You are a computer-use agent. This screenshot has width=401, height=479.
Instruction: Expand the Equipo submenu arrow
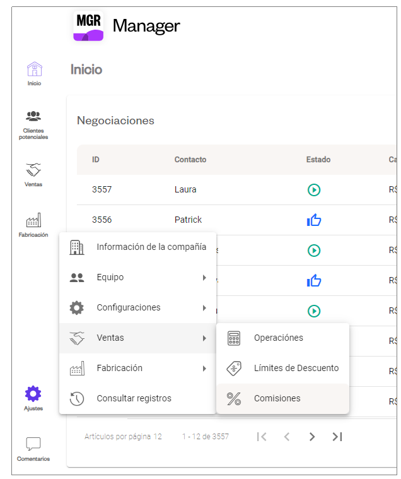pos(204,278)
